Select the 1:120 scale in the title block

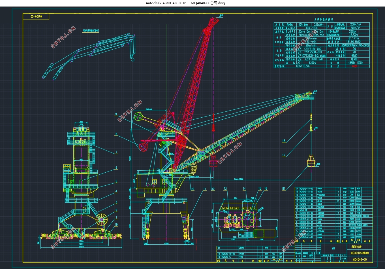[x=344, y=259]
